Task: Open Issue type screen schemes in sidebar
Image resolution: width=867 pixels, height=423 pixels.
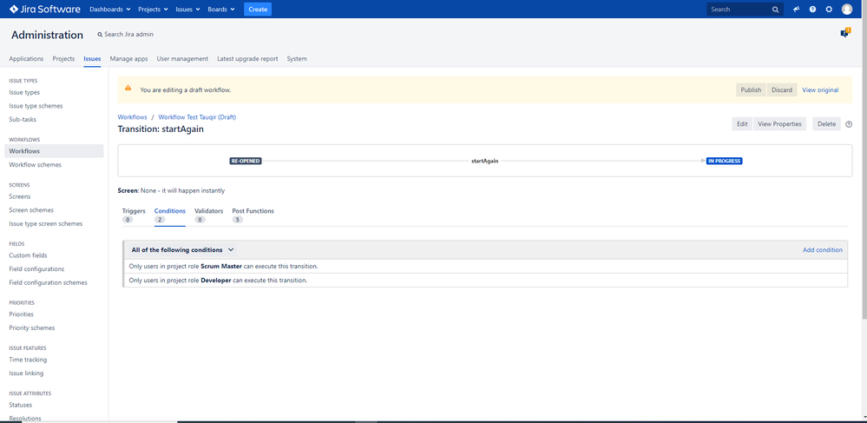Action: (46, 224)
